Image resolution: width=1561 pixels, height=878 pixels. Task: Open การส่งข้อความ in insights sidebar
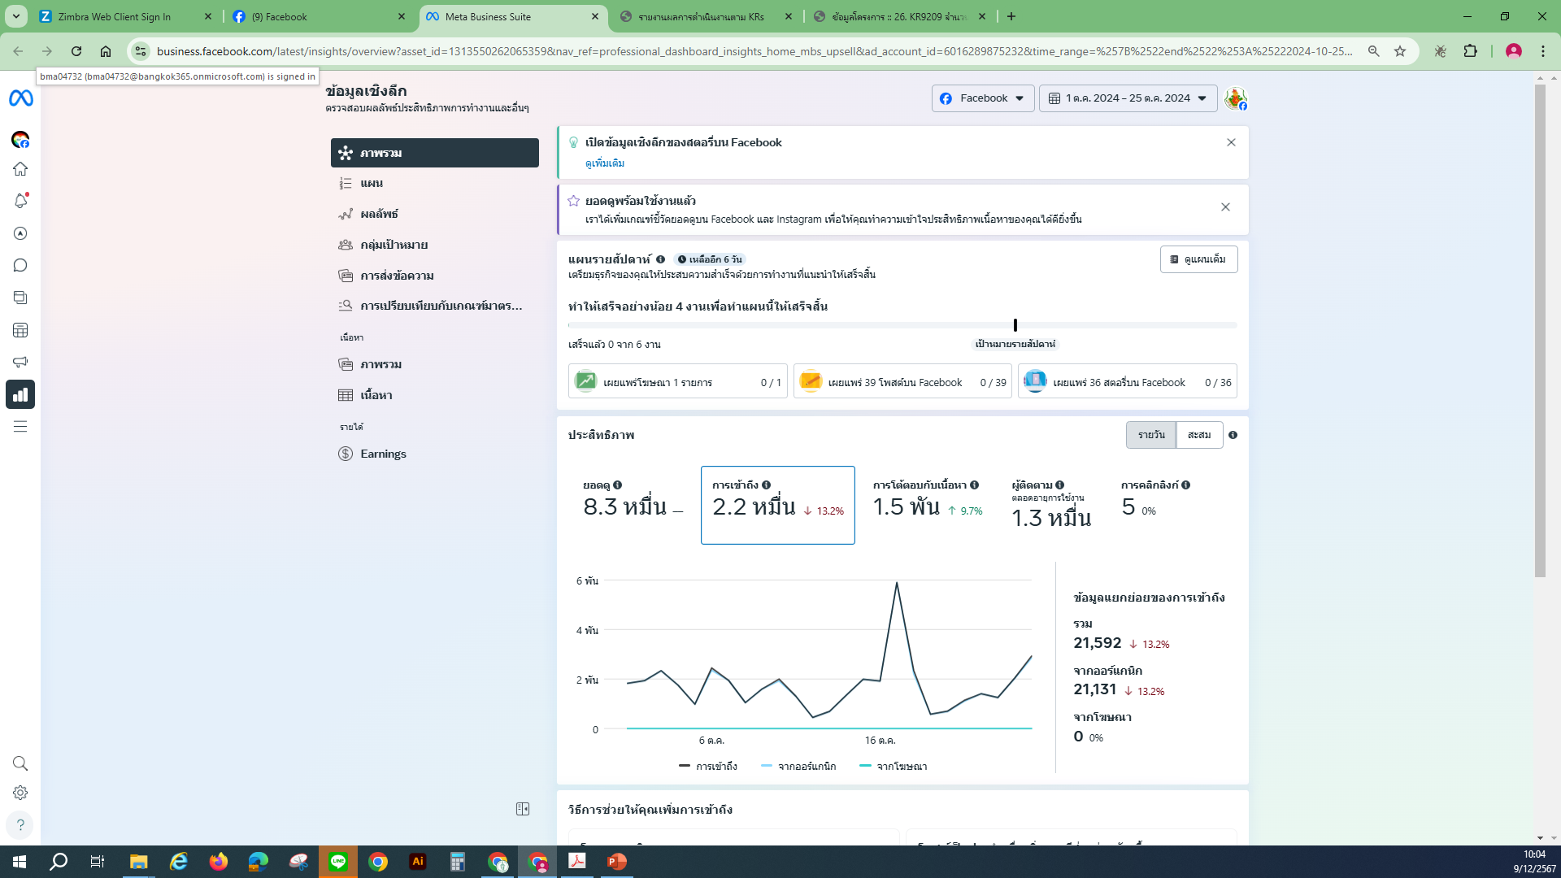[435, 276]
